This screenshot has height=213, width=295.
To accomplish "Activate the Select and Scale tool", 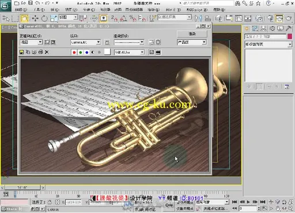I will pyautogui.click(x=54, y=18).
